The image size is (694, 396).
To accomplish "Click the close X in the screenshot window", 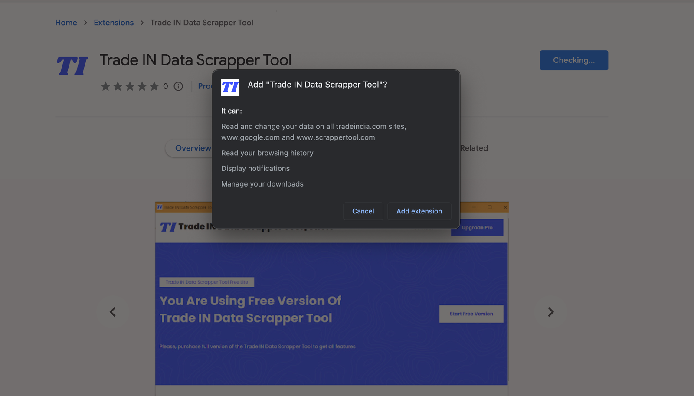I will [x=505, y=207].
